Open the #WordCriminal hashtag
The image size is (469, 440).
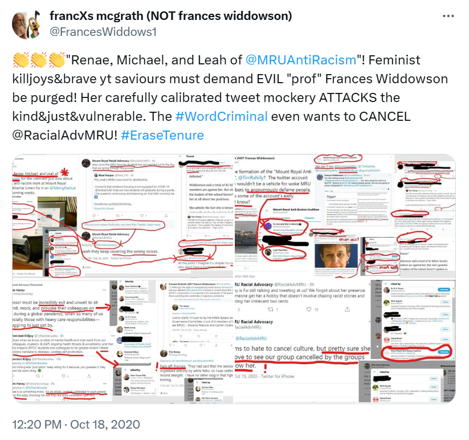coord(221,116)
